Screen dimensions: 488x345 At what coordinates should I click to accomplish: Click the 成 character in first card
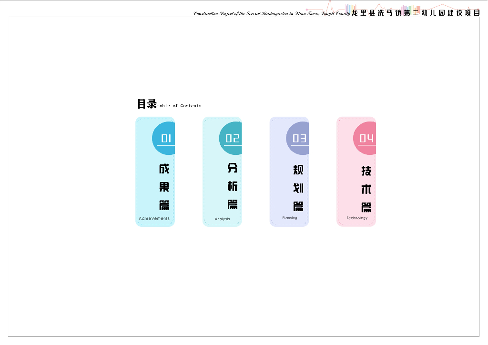(164, 169)
